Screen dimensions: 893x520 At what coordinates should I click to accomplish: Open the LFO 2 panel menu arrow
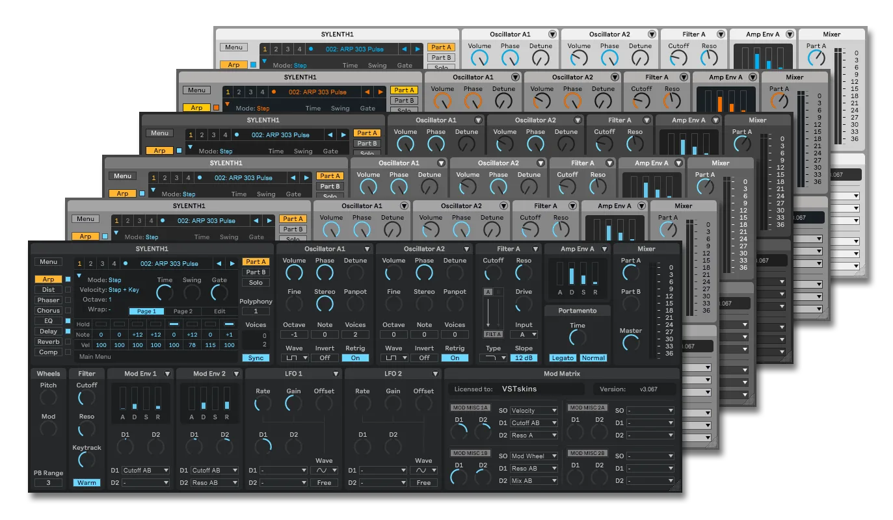point(435,374)
